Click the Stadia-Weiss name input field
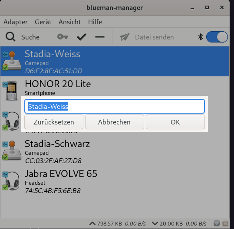The width and height of the screenshot is (234, 229). click(115, 106)
